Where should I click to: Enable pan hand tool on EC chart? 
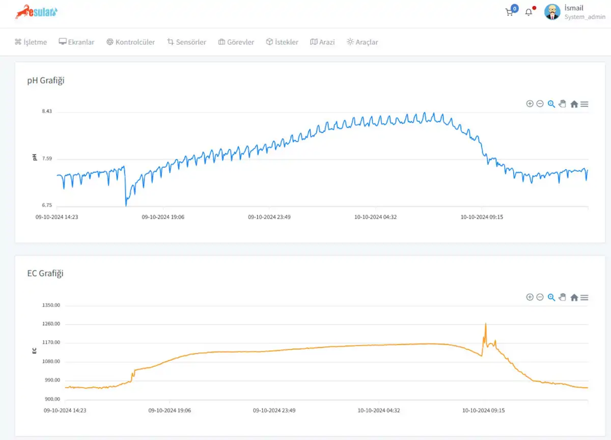click(562, 297)
